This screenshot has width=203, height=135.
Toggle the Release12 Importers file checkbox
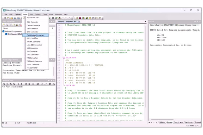click(x=3, y=31)
